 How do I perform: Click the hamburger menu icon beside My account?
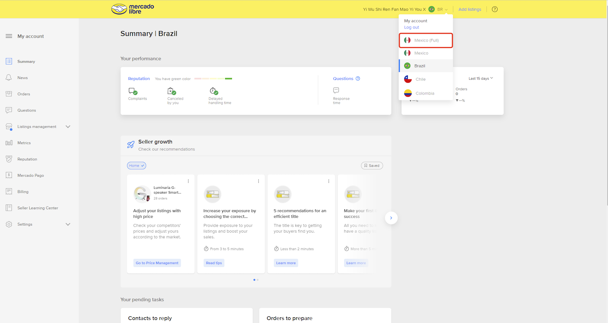click(x=9, y=36)
